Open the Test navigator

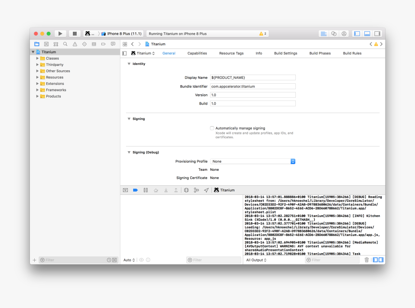(84, 44)
